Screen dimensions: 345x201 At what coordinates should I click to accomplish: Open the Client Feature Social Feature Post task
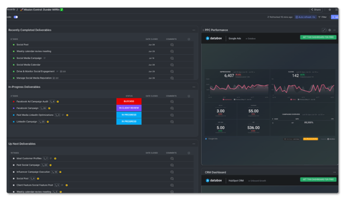coord(34,185)
